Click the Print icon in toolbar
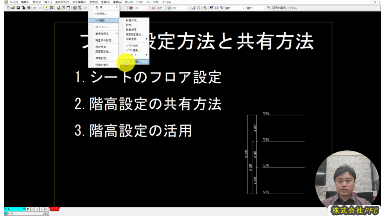385x216 pixels. (x=28, y=8)
